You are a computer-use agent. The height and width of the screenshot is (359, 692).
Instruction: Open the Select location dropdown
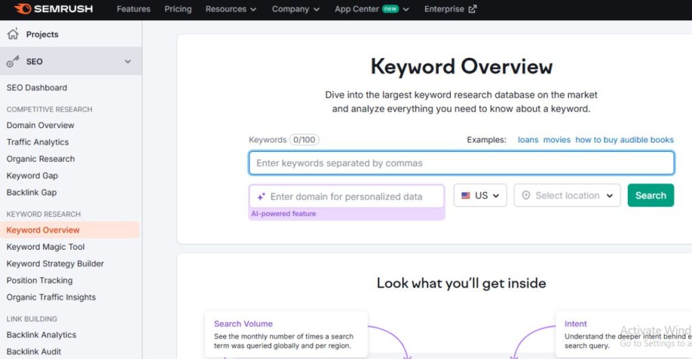pos(567,196)
